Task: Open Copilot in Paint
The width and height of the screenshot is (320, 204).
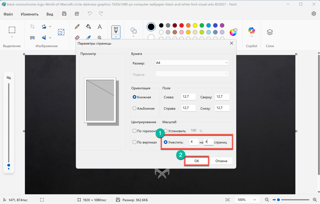Action: [251, 31]
